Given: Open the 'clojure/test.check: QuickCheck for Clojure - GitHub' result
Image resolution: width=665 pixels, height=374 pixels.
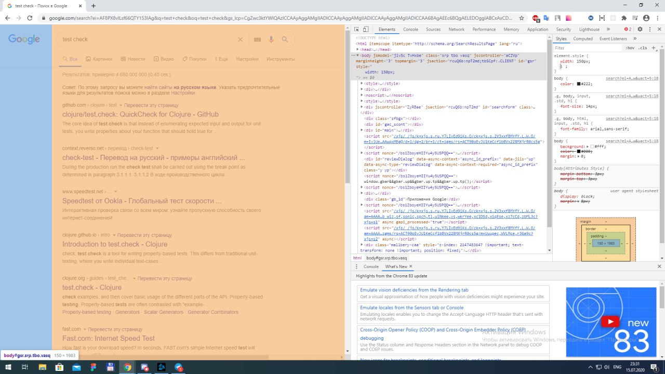Looking at the screenshot, I should (x=140, y=114).
